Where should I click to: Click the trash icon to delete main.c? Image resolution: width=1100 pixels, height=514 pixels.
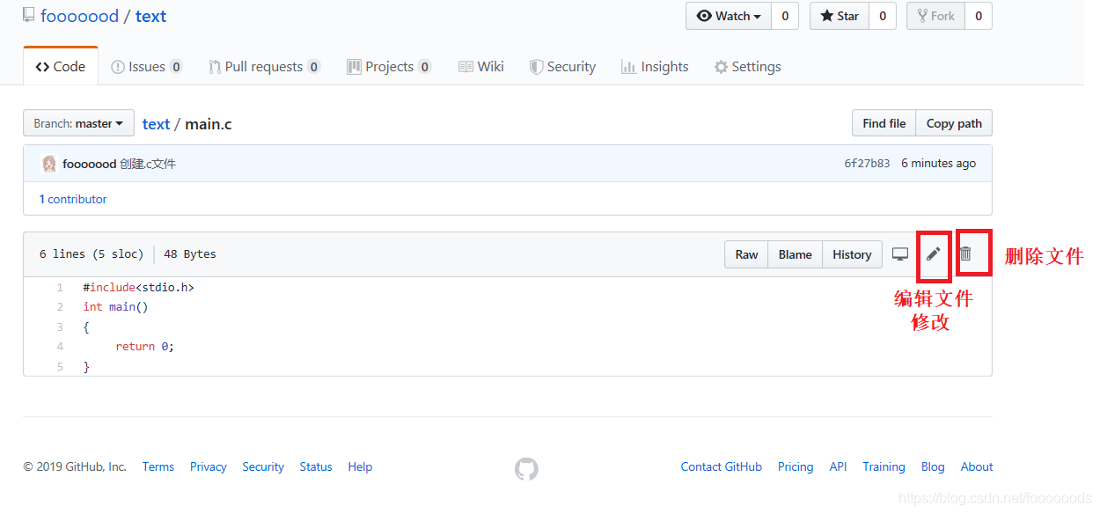[965, 253]
